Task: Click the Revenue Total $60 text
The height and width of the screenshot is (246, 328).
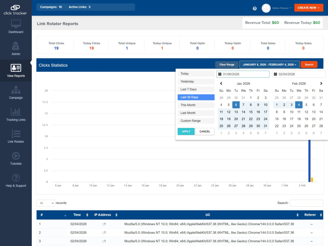Action: coord(262,23)
